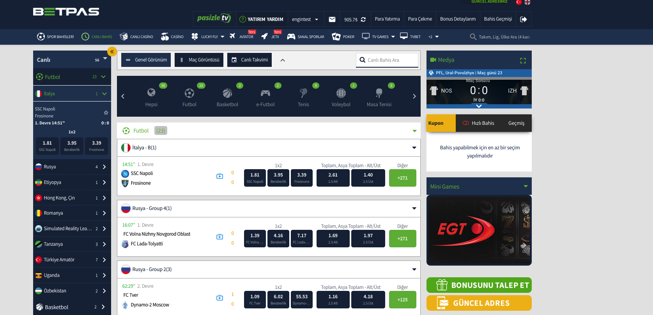Open Canlı Bahis section
The width and height of the screenshot is (653, 315).
[x=97, y=37]
